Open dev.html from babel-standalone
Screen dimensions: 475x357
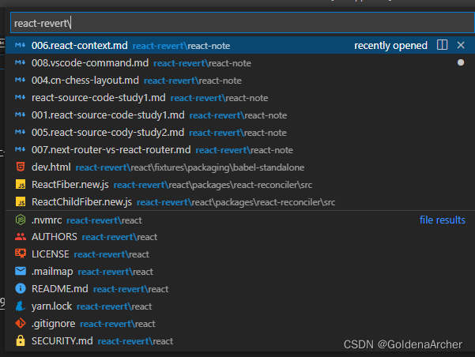coord(51,167)
